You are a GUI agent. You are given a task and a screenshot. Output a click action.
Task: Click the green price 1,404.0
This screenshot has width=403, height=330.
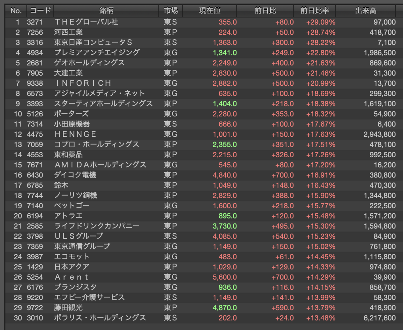click(225, 104)
